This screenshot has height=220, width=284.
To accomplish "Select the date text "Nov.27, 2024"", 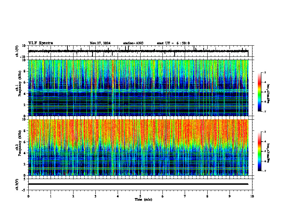I will (x=100, y=43).
